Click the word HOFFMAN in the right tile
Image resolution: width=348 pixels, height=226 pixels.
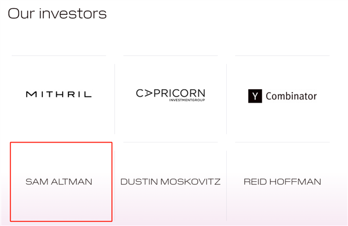point(294,182)
